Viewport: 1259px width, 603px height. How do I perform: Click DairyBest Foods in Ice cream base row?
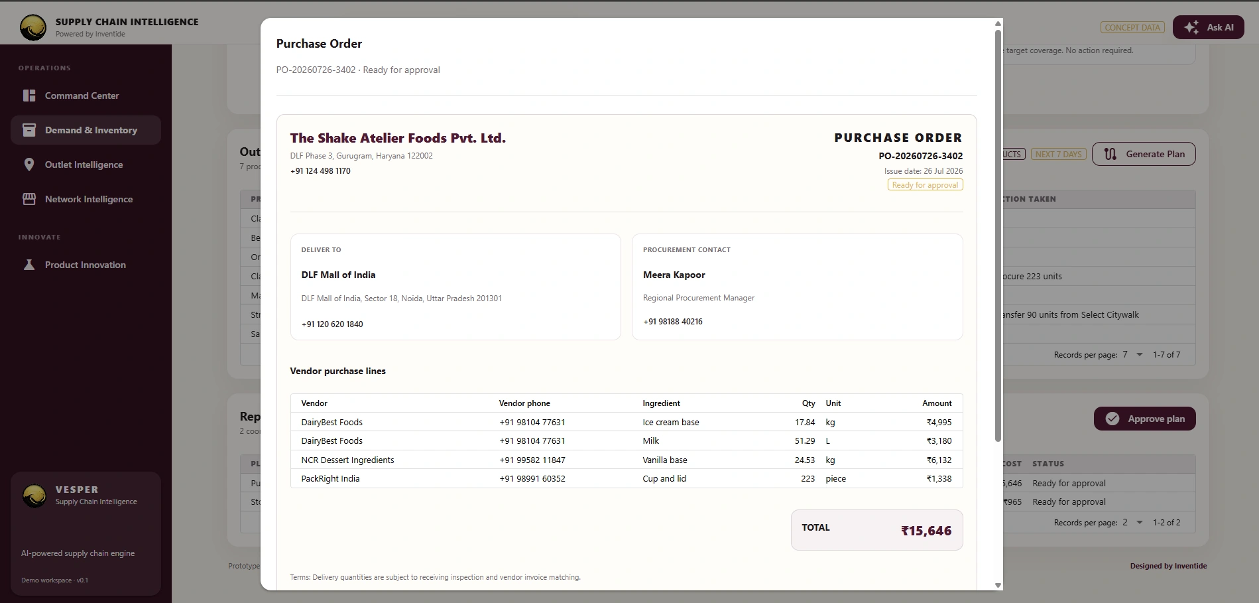click(331, 422)
